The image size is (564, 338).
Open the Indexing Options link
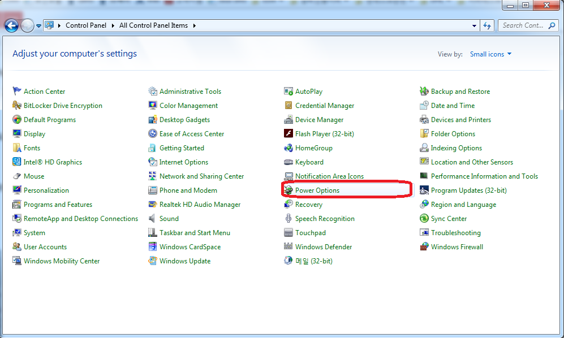point(457,148)
